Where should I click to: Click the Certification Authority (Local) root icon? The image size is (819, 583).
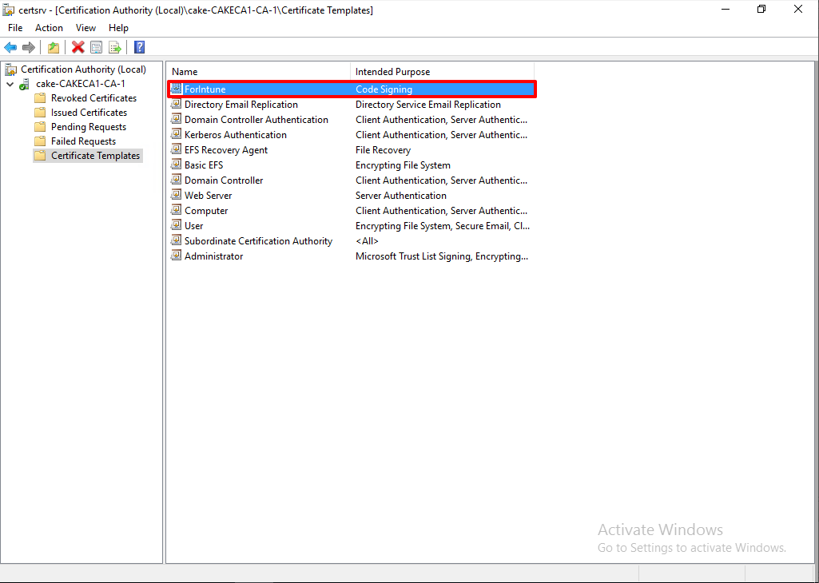[x=10, y=69]
